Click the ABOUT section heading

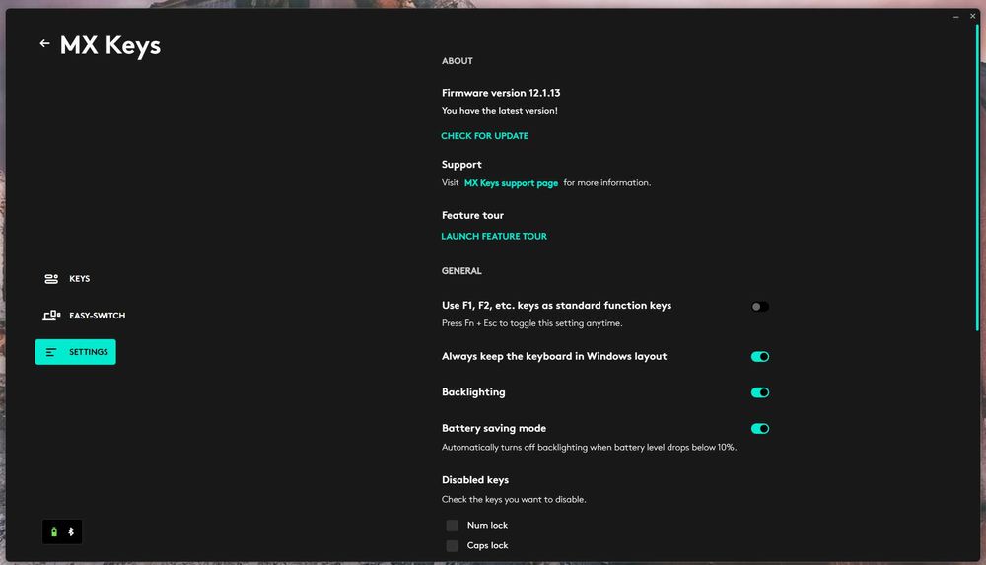(458, 61)
